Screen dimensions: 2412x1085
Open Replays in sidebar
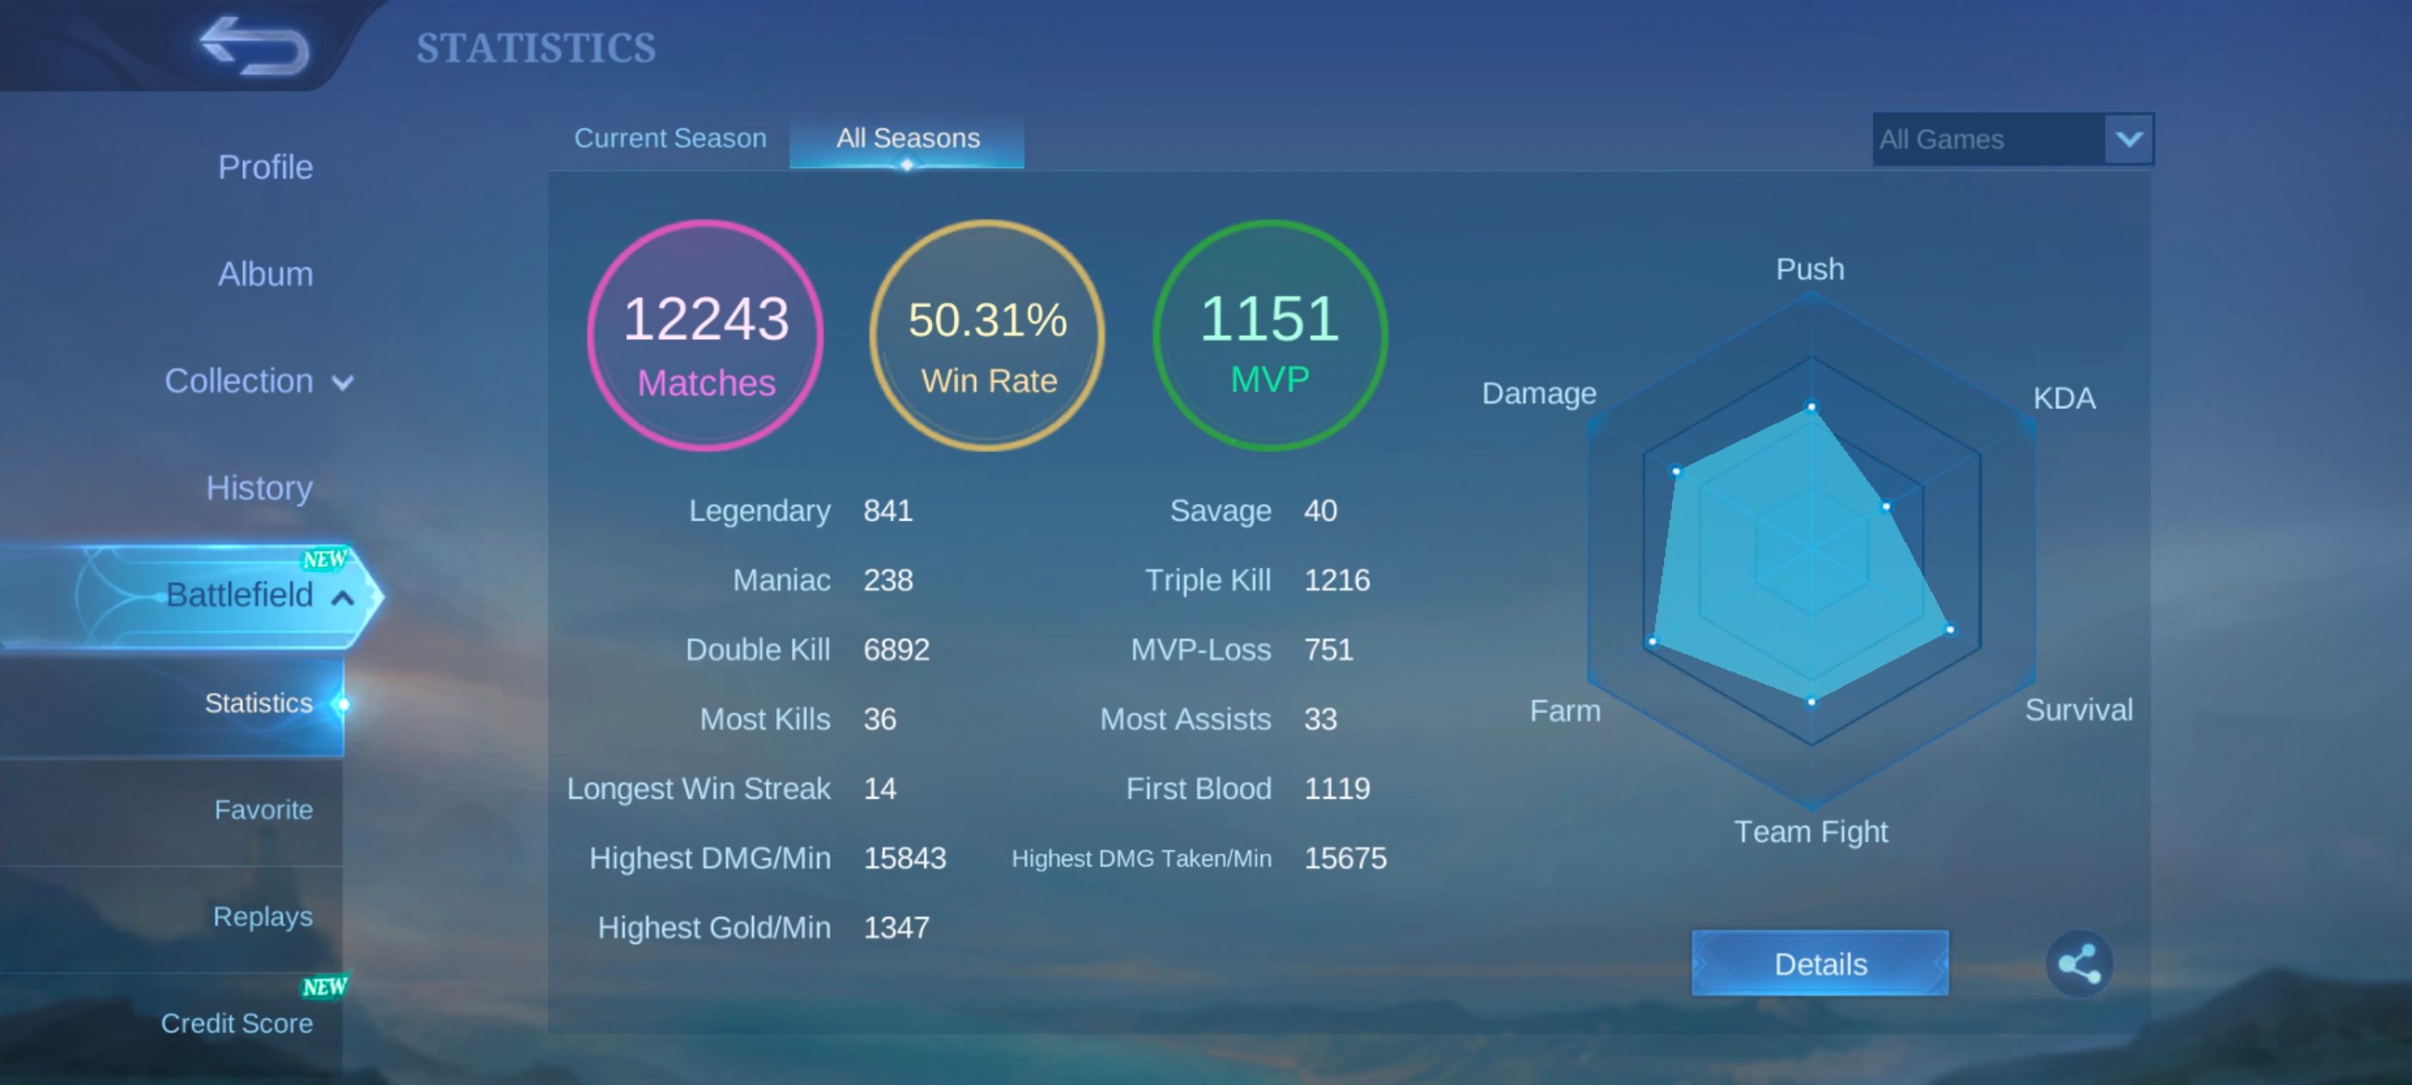point(262,916)
